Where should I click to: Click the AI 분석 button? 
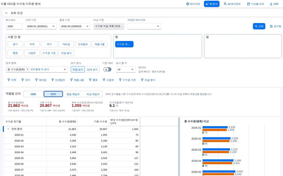click(211, 4)
